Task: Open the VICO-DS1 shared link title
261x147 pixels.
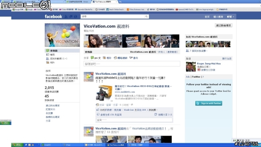Action: click(143, 88)
